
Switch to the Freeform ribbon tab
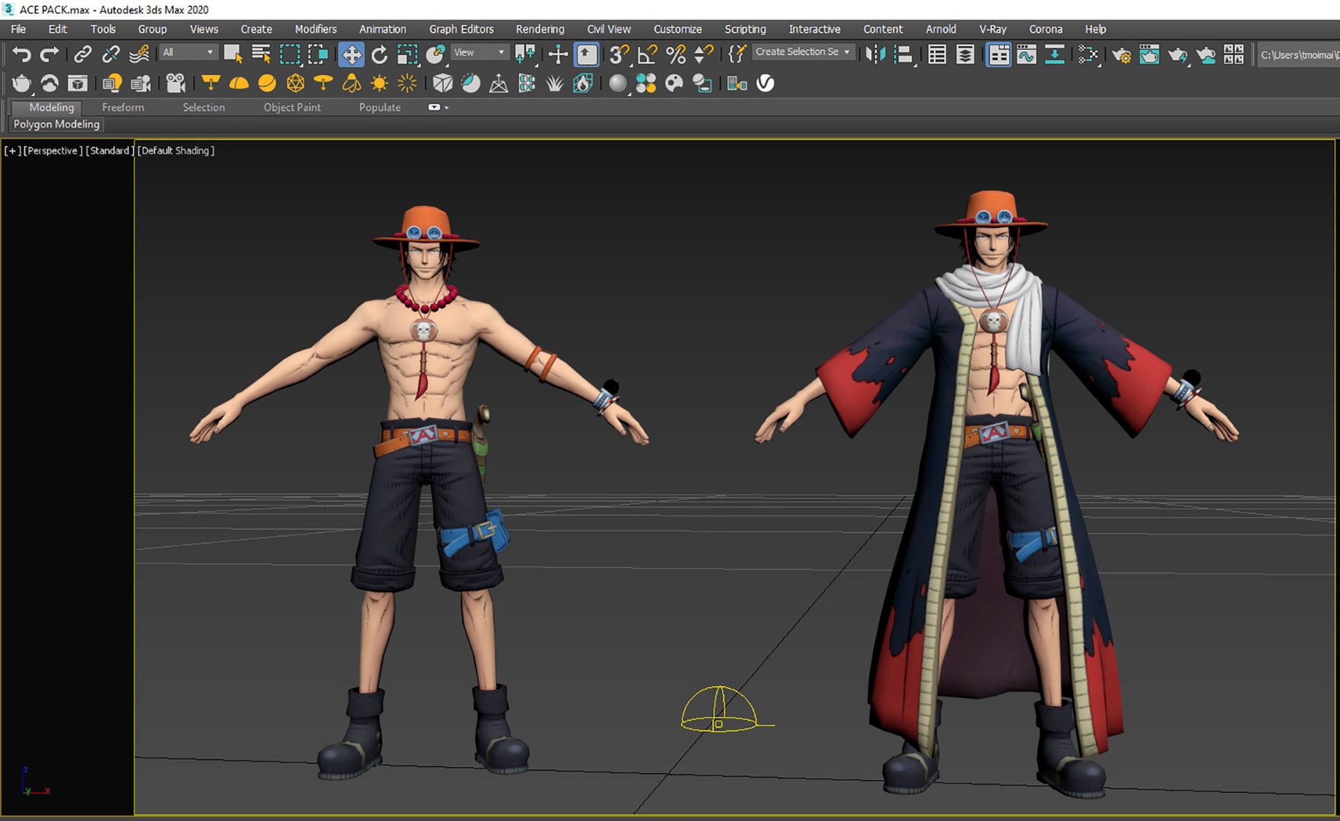click(x=123, y=107)
